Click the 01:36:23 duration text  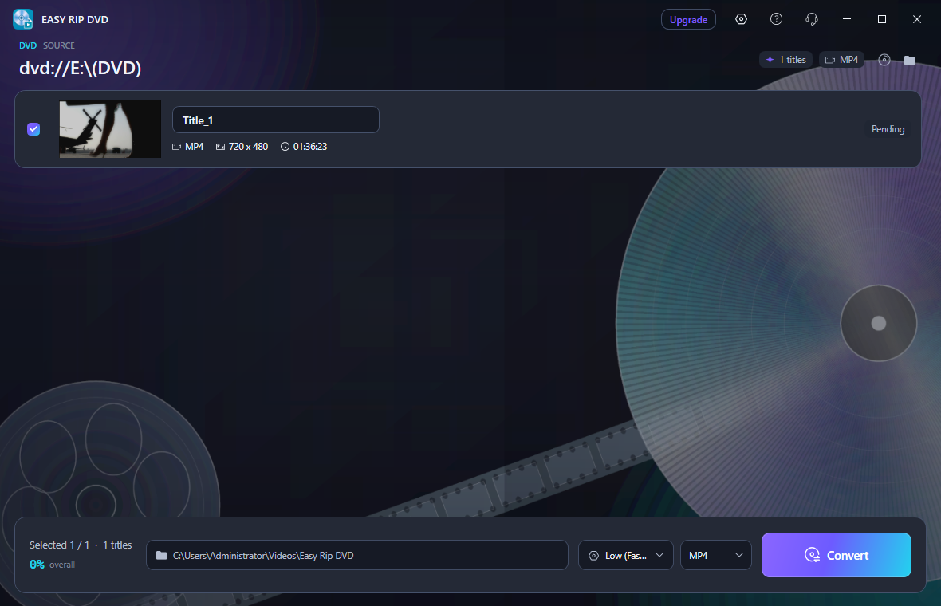tap(309, 147)
